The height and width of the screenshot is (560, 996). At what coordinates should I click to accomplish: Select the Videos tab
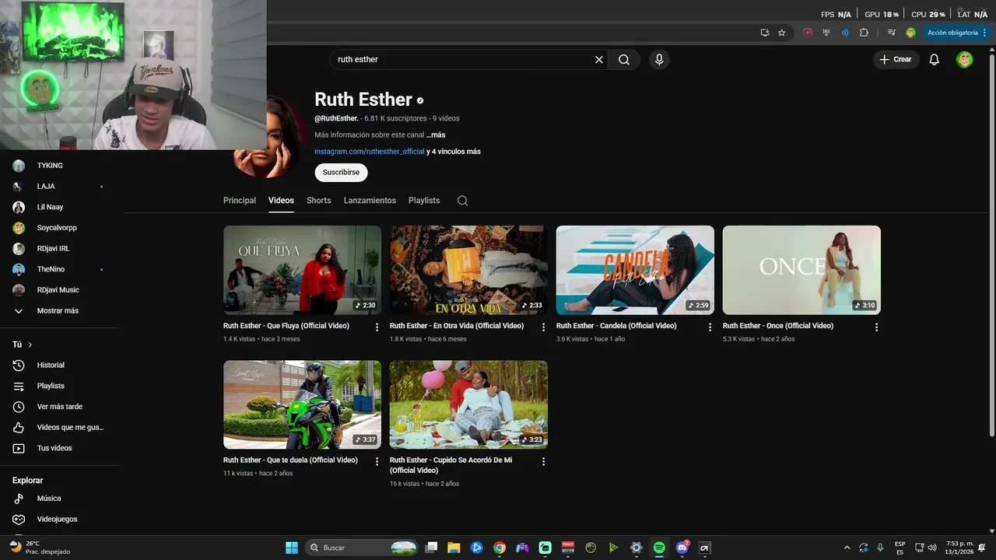click(281, 201)
